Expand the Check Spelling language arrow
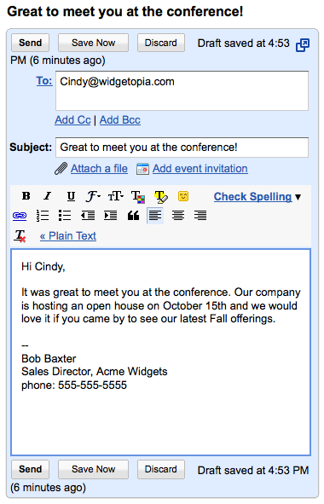Screen dimensions: 324x504 click(x=298, y=197)
